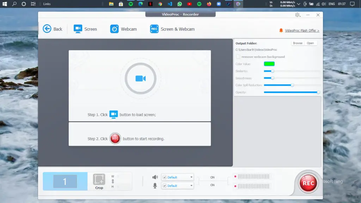The height and width of the screenshot is (203, 361).
Task: Open File Explorer from the taskbar
Action: 111,4
